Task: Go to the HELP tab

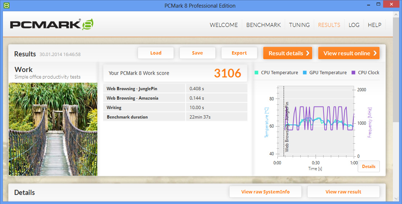Action: (x=374, y=25)
